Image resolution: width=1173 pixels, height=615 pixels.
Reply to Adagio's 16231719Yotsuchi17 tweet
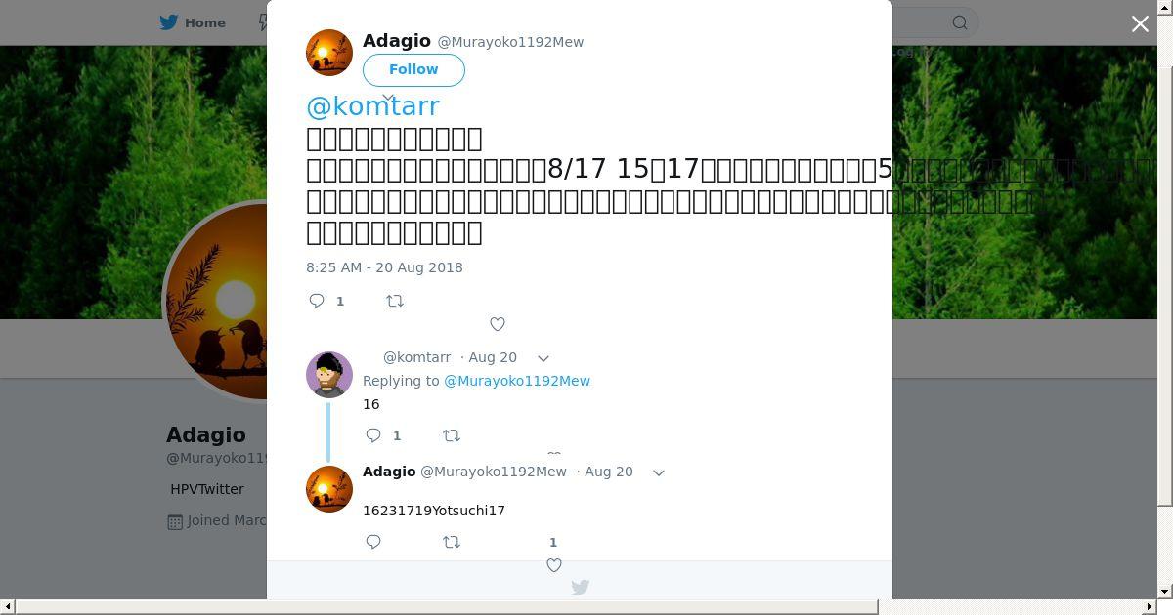[x=373, y=542]
